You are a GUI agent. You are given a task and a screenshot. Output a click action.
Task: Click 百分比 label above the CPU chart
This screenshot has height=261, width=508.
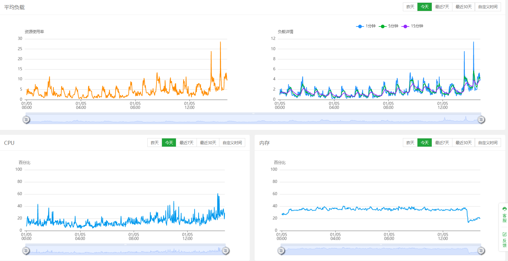[25, 163]
